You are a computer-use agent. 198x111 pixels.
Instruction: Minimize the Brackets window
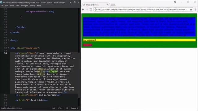click(x=71, y=2)
